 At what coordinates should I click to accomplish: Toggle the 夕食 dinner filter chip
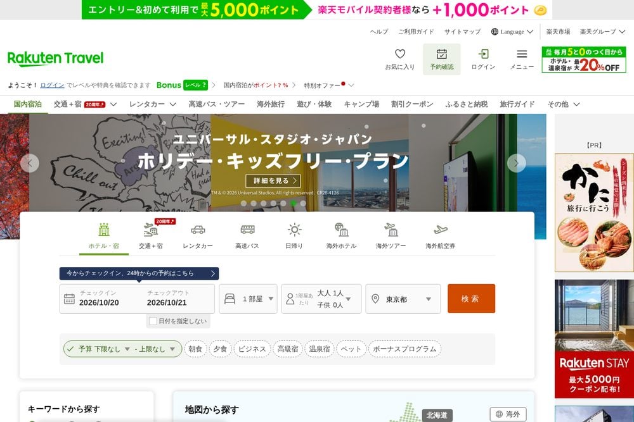click(220, 349)
